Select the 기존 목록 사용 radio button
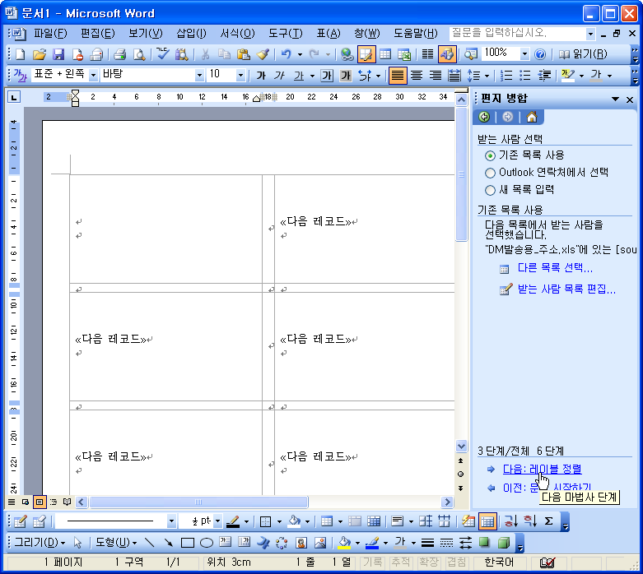 [490, 155]
